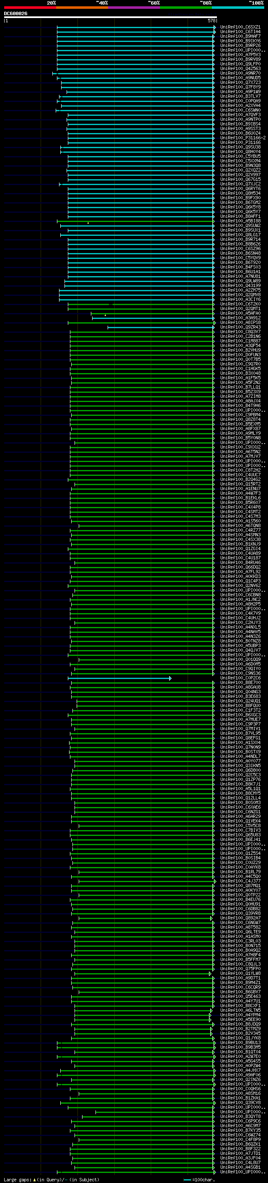The image size is (268, 1183).
Task: Click the label UniRef100_C0AYK8
Action: coord(240,867)
